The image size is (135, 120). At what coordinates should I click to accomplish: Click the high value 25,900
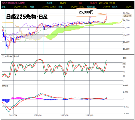(x=46, y=7)
